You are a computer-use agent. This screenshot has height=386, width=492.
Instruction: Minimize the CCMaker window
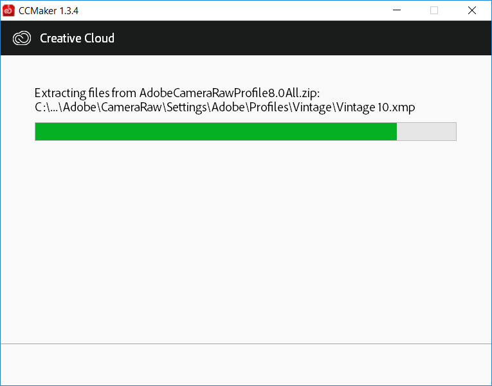click(x=397, y=10)
